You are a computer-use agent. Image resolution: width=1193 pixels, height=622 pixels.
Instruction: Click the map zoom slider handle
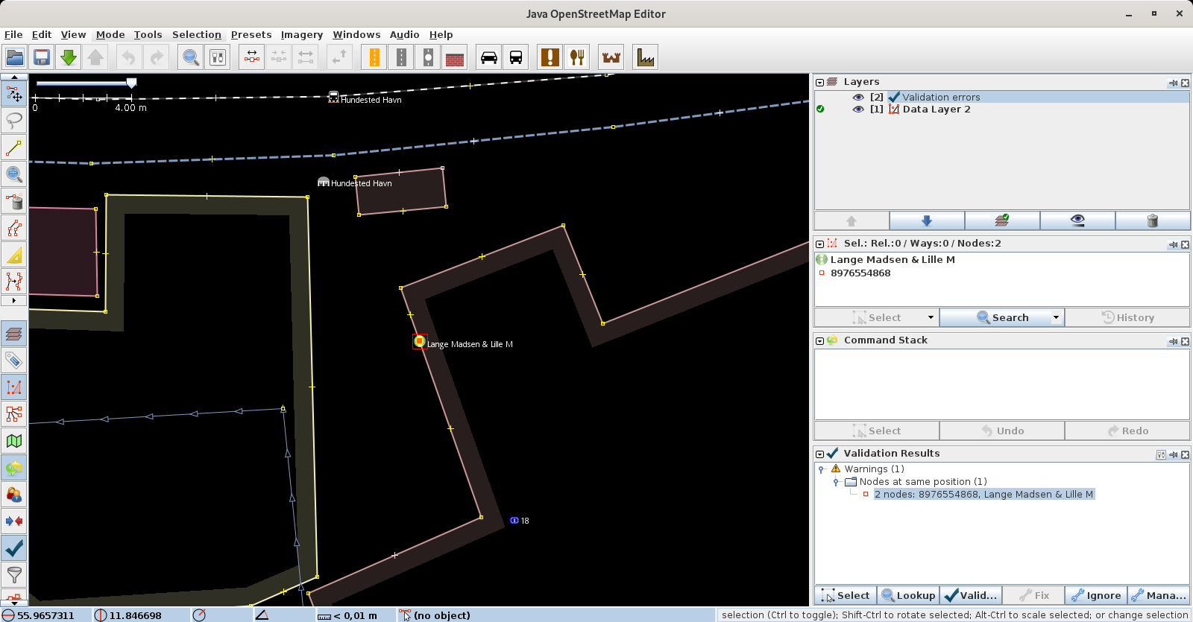[131, 83]
